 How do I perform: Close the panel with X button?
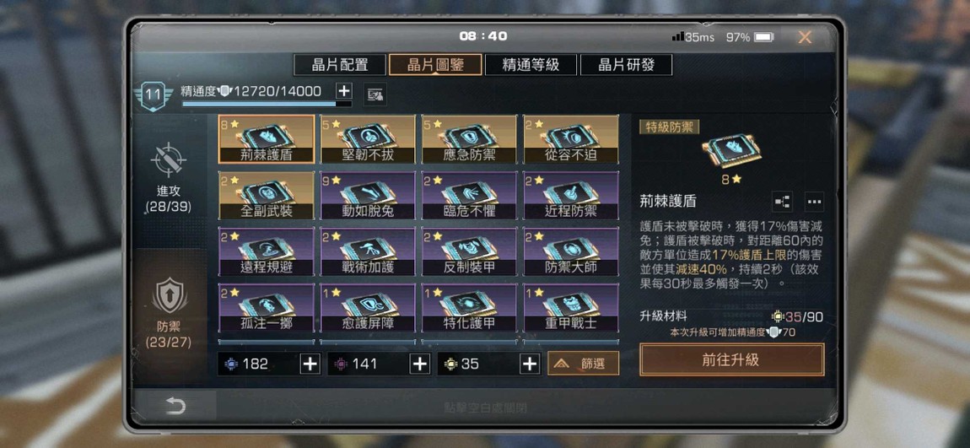(805, 37)
